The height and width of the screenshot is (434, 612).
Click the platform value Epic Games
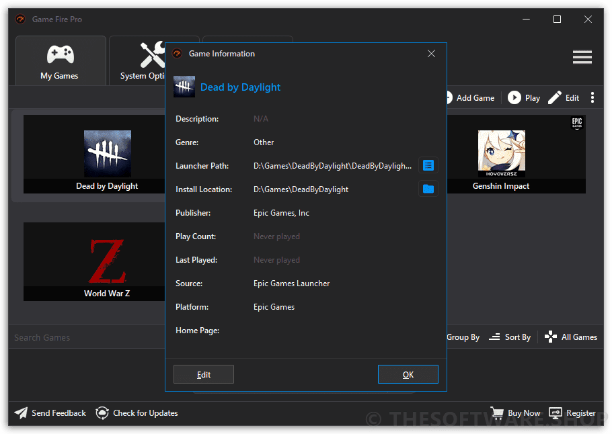click(274, 307)
